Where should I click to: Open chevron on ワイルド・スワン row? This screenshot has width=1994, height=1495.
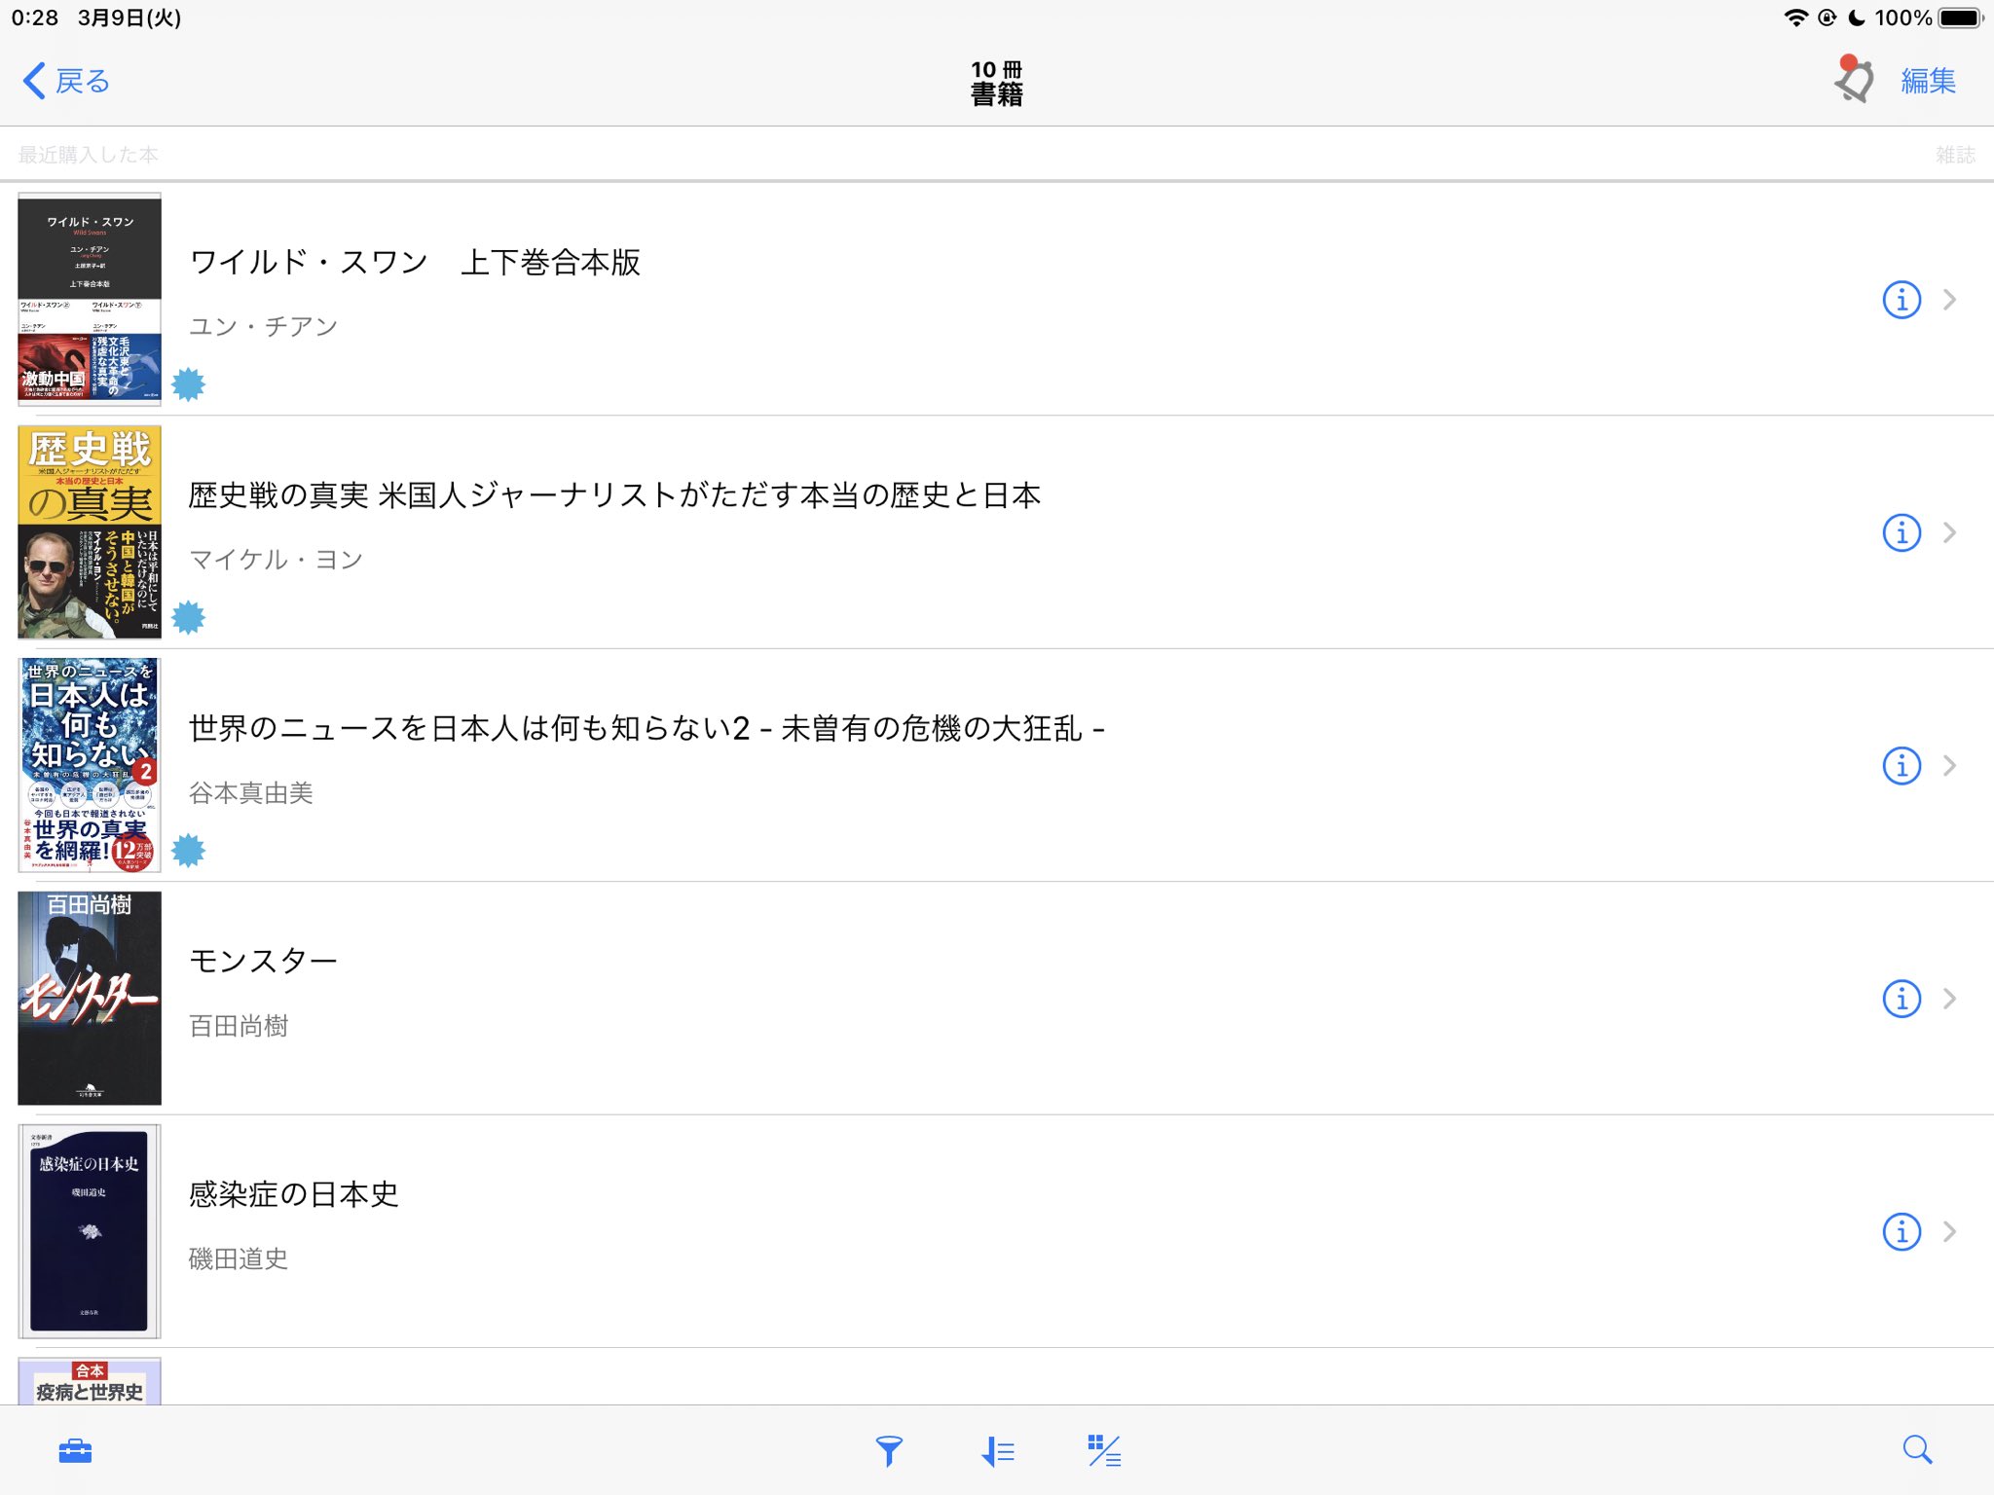[1949, 300]
